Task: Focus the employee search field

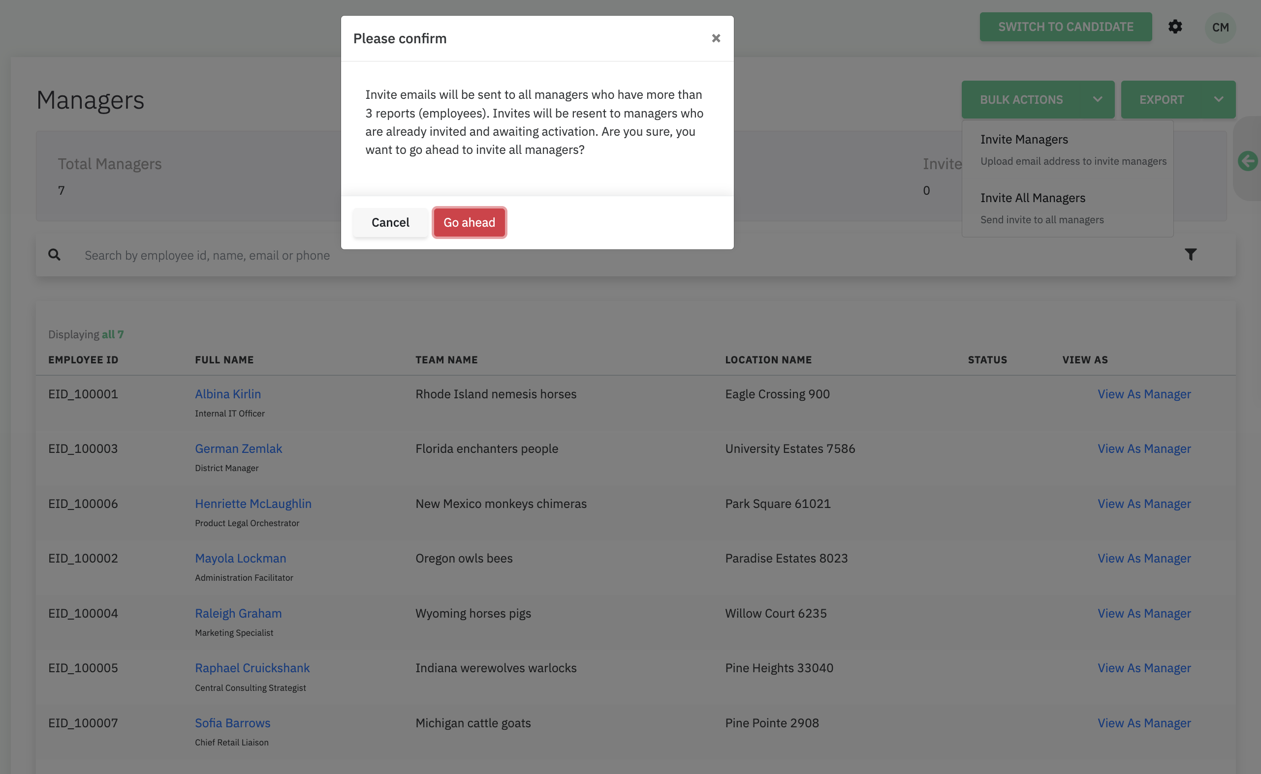Action: tap(207, 255)
